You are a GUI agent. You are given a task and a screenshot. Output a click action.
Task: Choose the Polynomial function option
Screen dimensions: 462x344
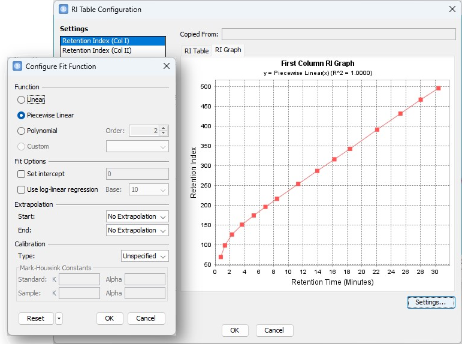tap(22, 131)
